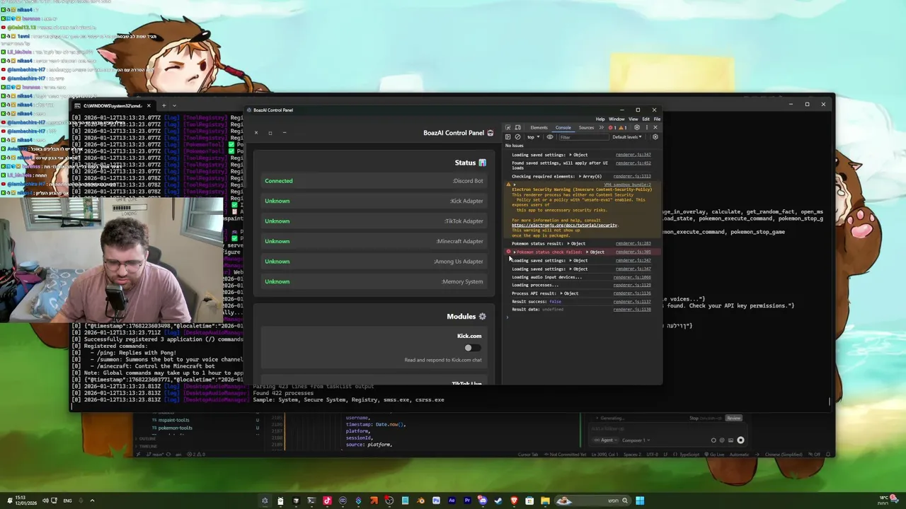Open the terminal tab dropdown arrow

(174, 105)
